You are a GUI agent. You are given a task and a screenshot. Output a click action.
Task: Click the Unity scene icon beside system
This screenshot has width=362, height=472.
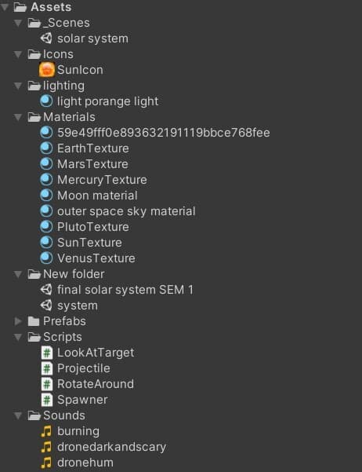[x=46, y=306]
